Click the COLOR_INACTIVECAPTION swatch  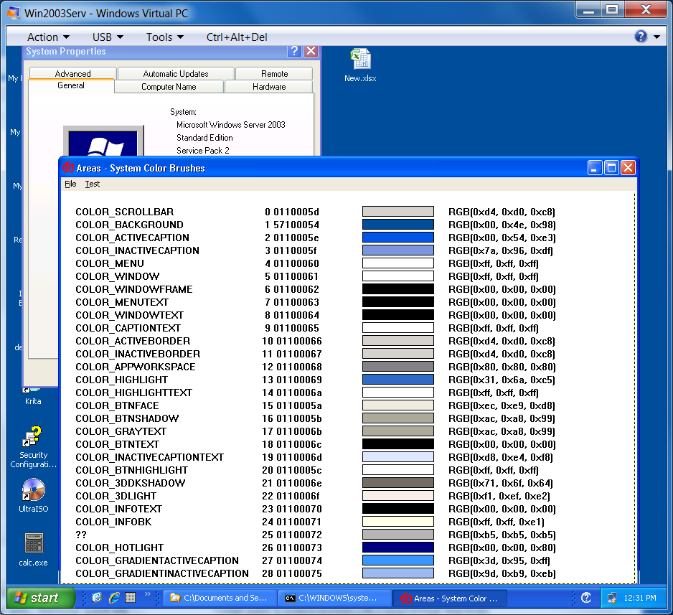point(398,250)
